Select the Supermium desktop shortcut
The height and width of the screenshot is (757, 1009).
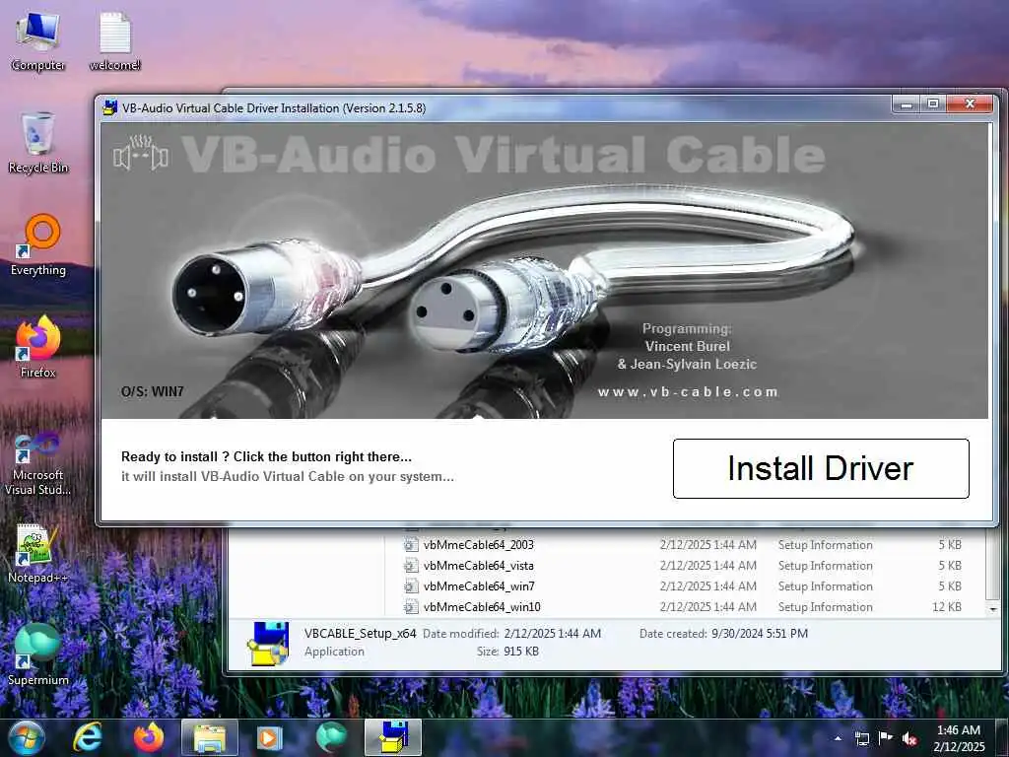point(38,654)
